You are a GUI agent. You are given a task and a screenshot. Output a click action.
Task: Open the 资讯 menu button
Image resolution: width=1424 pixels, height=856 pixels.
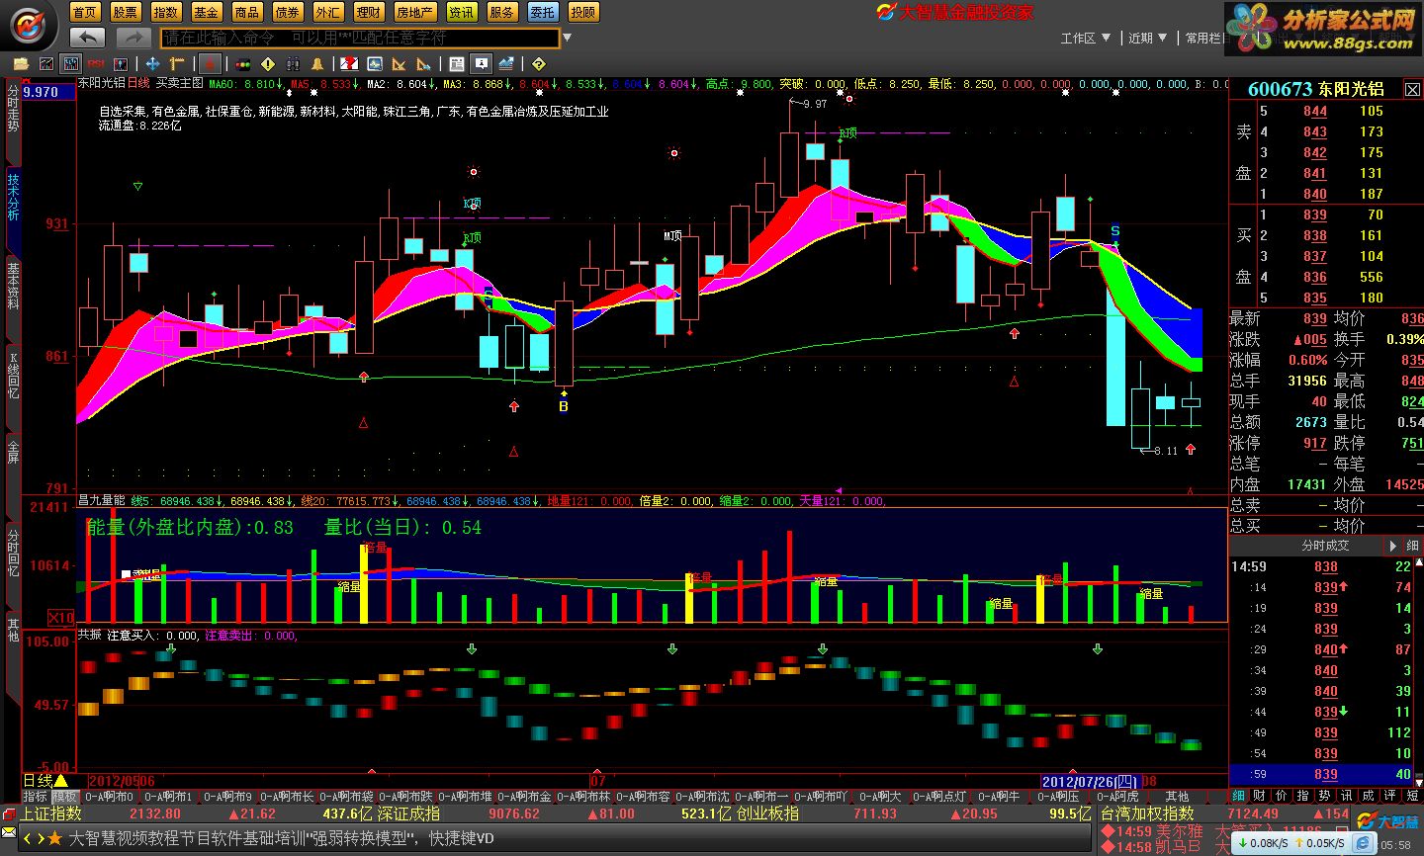point(462,12)
